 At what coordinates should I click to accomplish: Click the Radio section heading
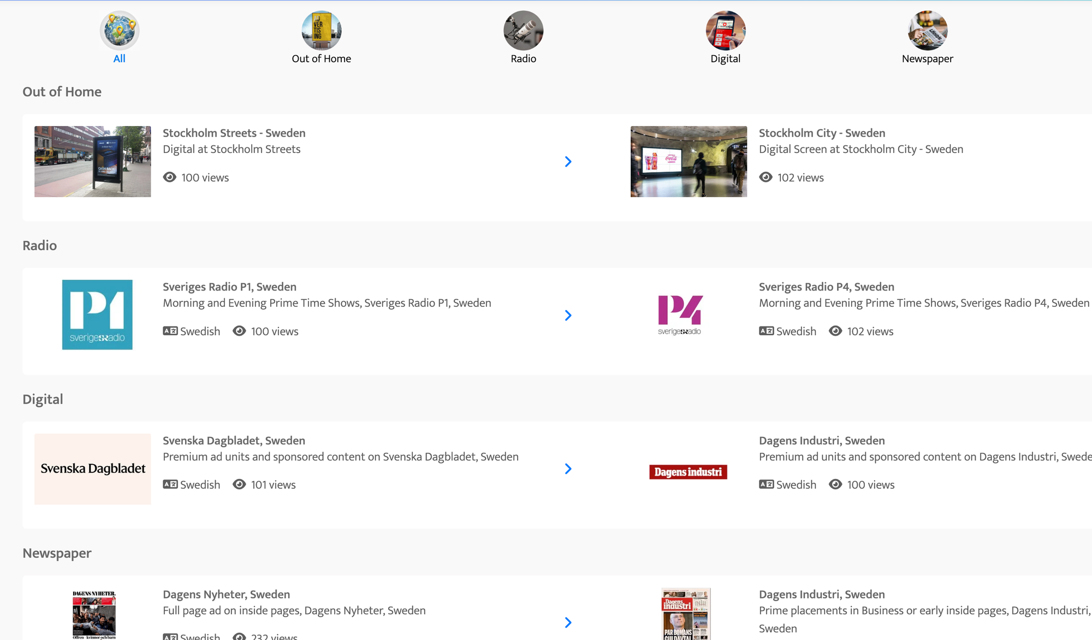point(40,245)
